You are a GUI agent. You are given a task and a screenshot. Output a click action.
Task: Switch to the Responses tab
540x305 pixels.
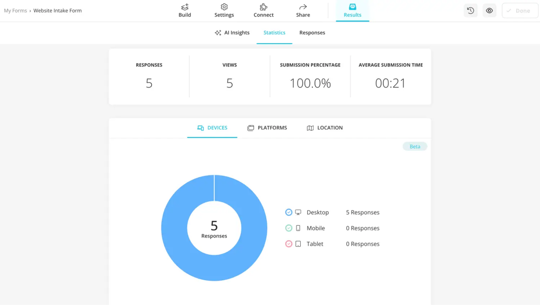click(312, 33)
